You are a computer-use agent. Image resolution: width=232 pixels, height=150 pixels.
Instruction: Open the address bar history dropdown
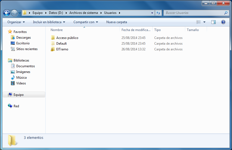click(x=152, y=13)
